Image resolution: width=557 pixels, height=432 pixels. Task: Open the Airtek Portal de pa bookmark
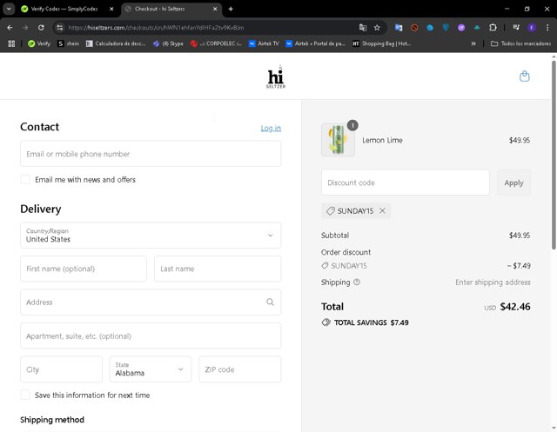(315, 43)
